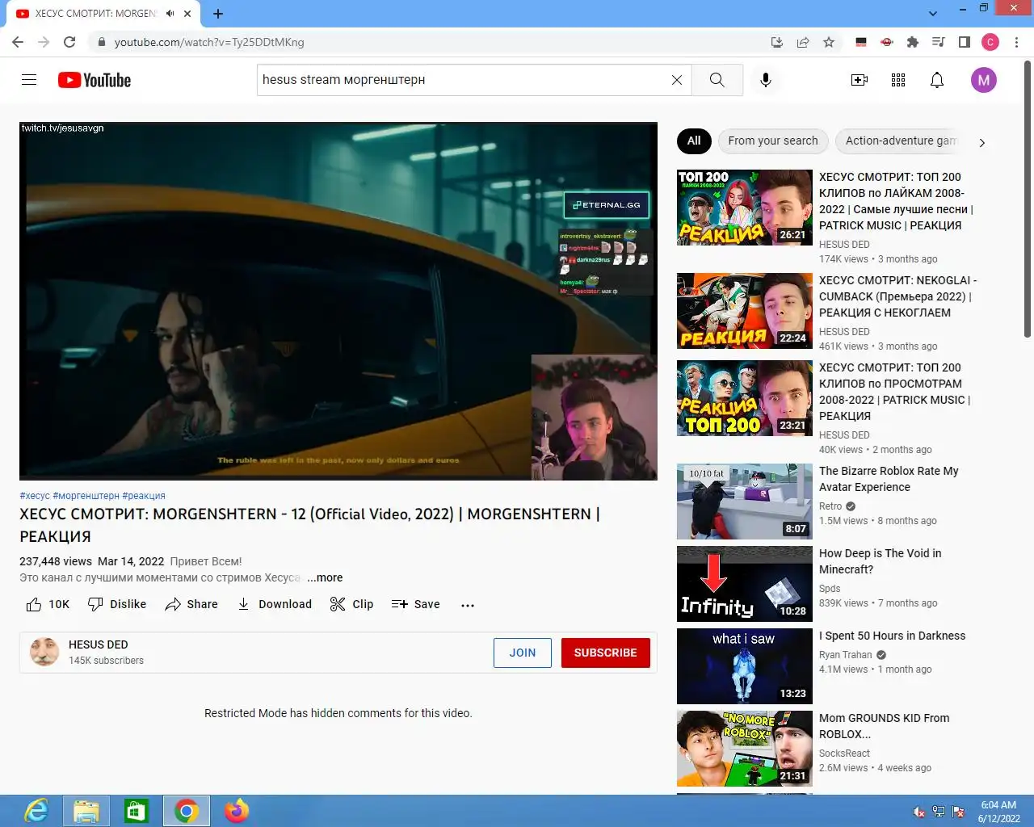Open HESUS DED channel avatar

coord(44,652)
